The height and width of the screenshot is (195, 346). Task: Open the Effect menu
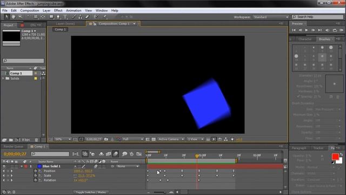coord(58,10)
